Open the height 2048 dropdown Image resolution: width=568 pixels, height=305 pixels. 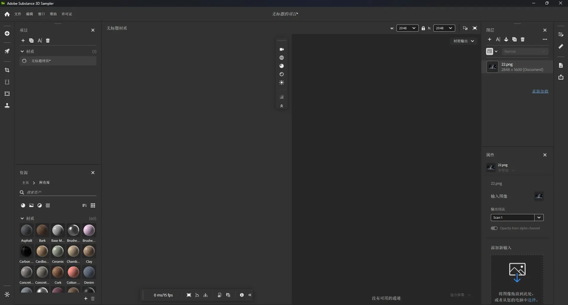(444, 28)
